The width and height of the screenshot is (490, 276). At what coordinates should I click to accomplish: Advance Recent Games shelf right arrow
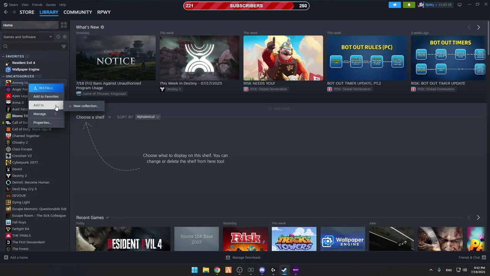478,217
